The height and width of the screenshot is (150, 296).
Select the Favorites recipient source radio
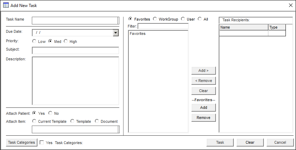tap(130, 19)
